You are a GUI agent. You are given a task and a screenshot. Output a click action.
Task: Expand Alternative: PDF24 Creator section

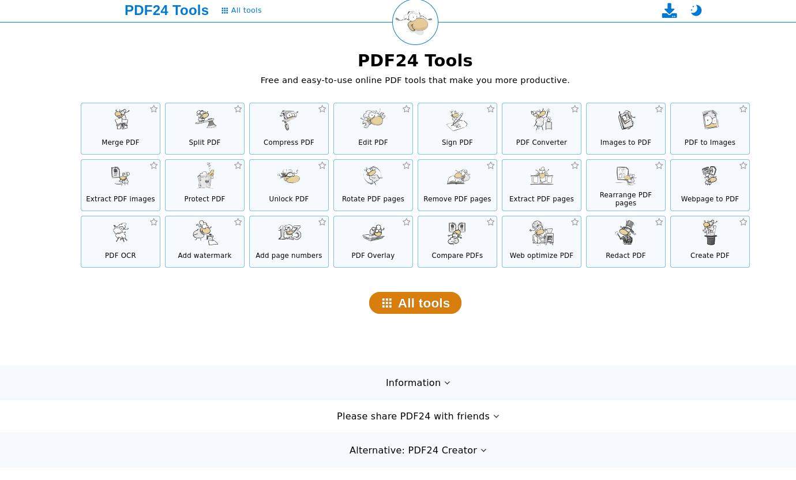coord(418,450)
